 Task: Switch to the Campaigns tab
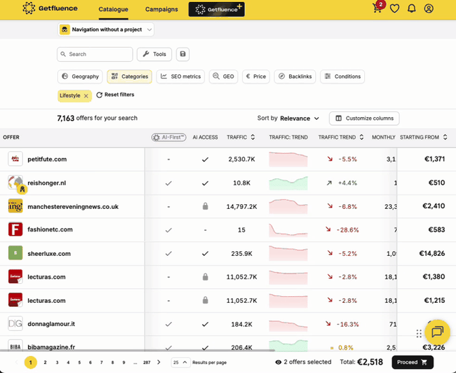click(x=162, y=10)
